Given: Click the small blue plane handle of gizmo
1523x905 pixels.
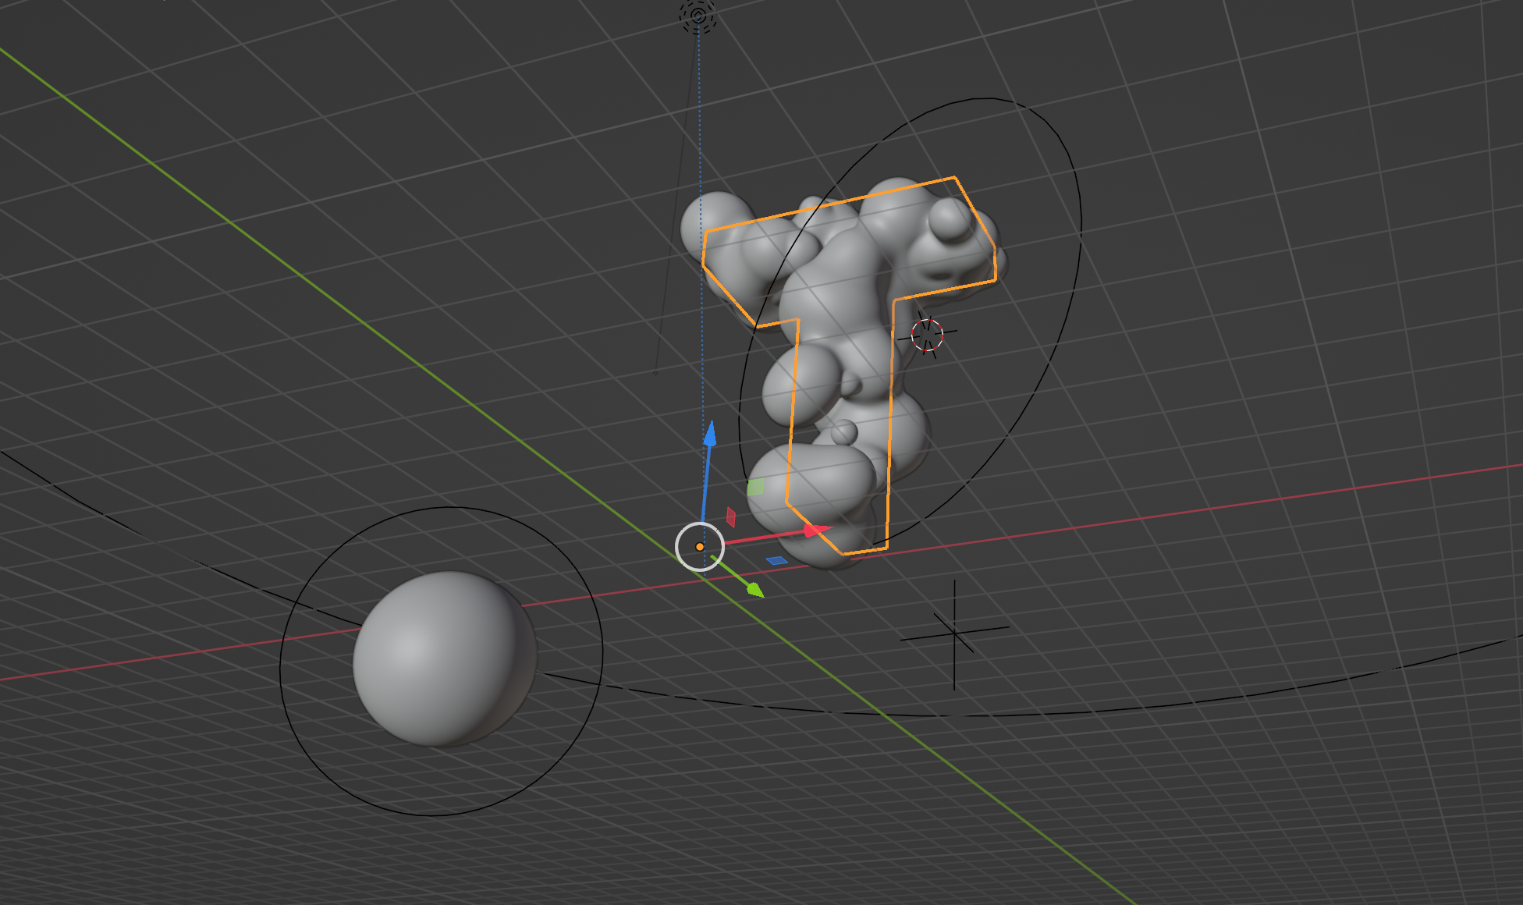Looking at the screenshot, I should (776, 560).
